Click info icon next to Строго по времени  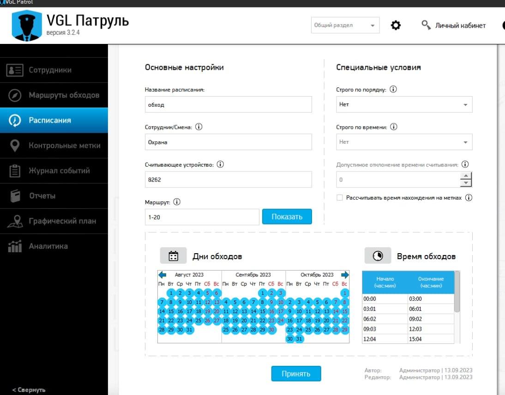[x=394, y=127]
